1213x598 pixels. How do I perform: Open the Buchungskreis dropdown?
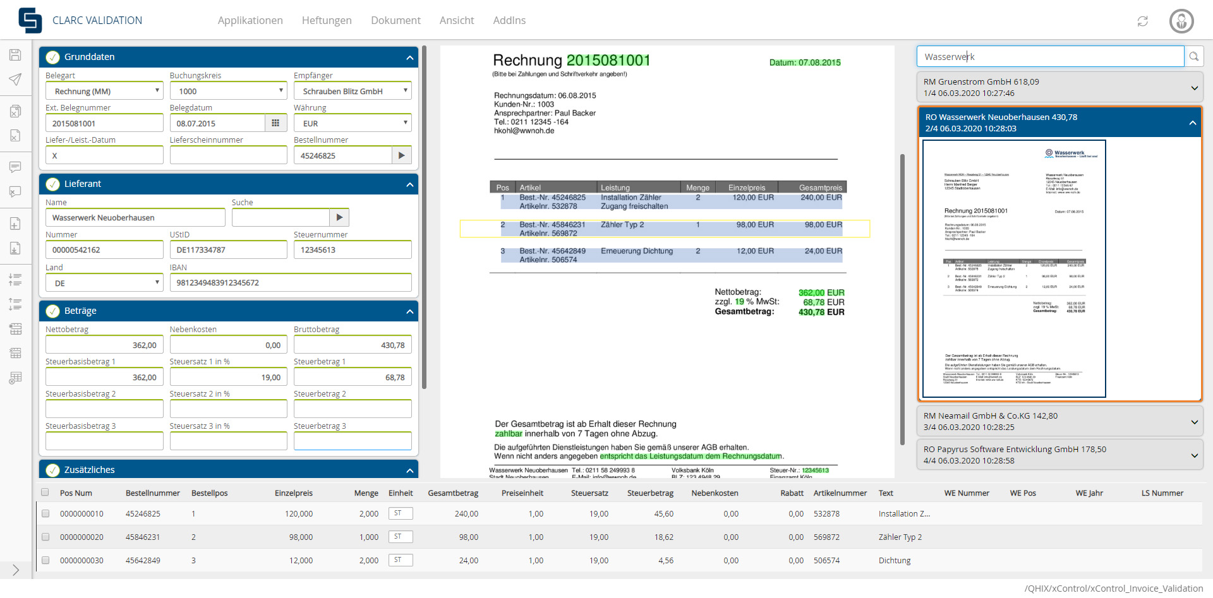click(x=228, y=91)
